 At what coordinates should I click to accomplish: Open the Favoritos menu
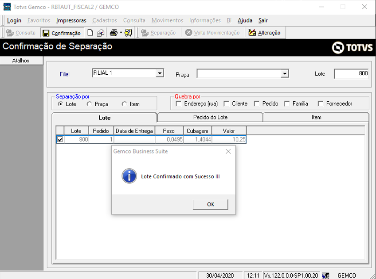pos(39,21)
